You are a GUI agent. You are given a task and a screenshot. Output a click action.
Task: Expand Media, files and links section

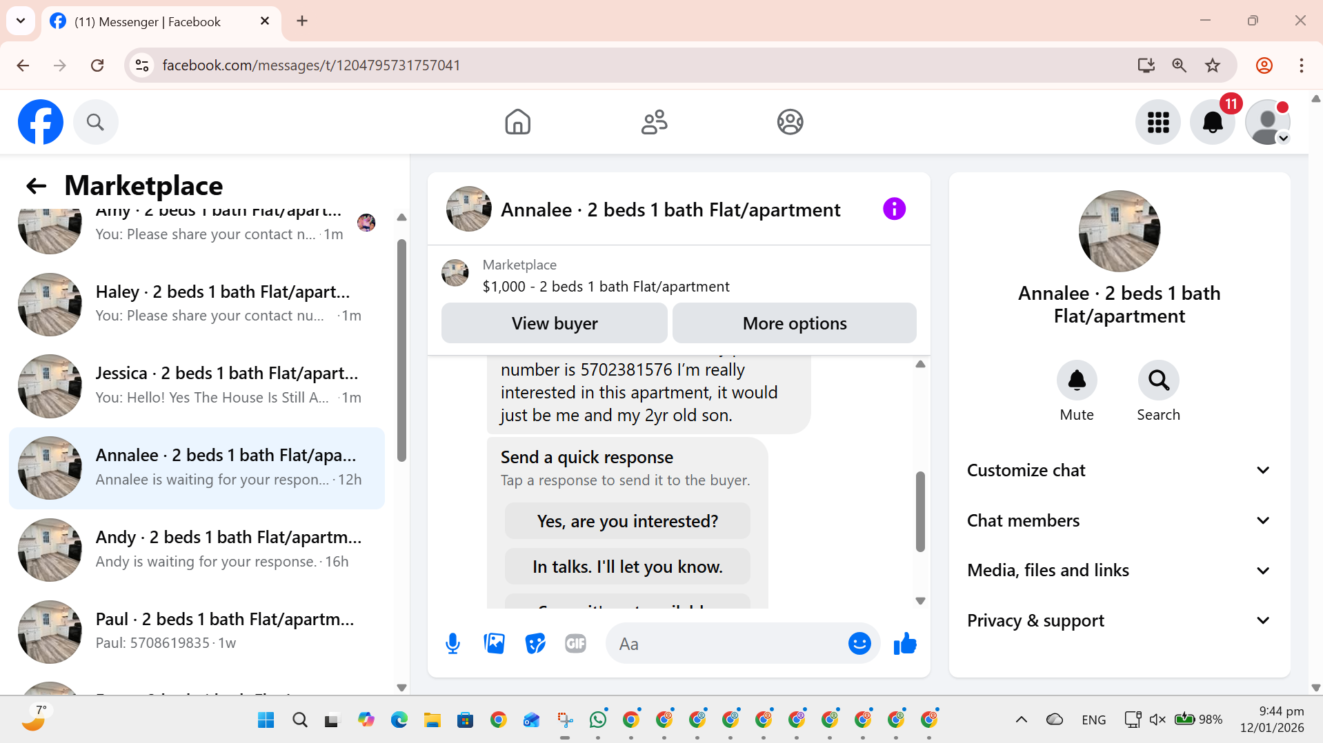pos(1119,570)
